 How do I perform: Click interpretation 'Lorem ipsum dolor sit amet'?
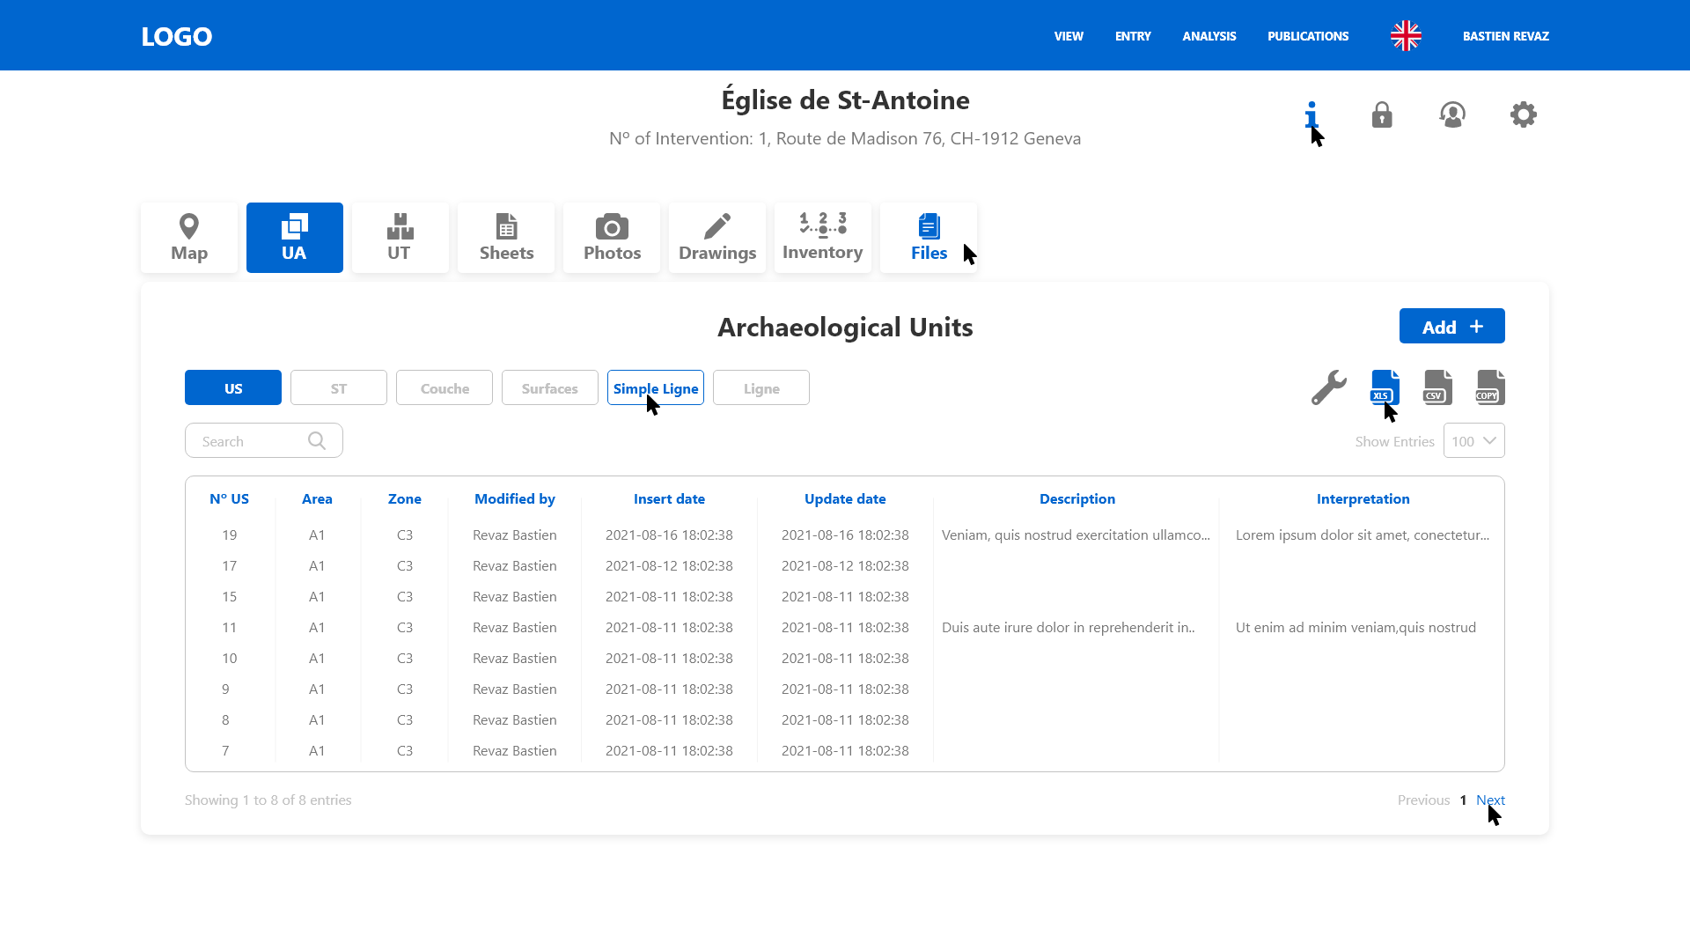point(1363,534)
